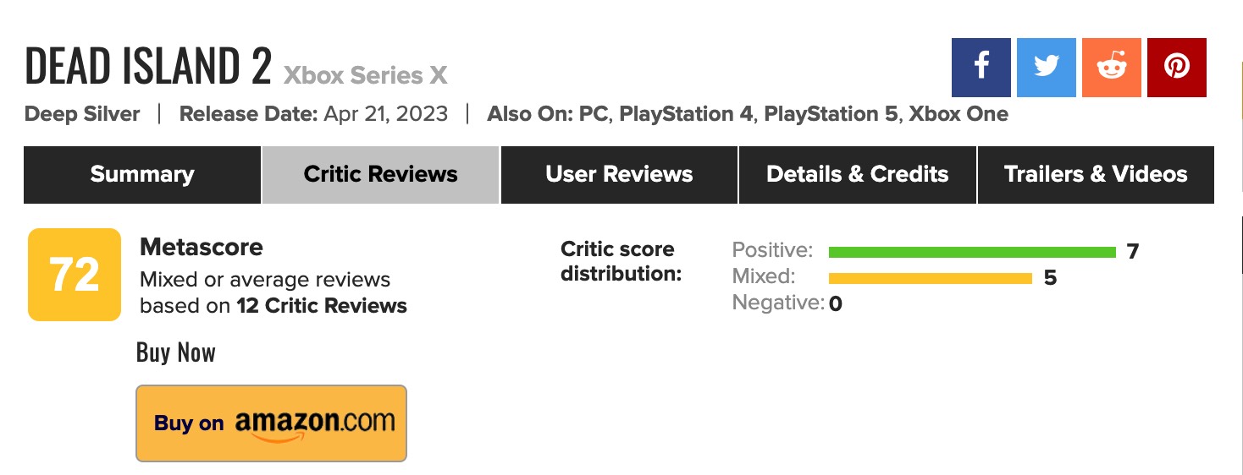This screenshot has width=1243, height=475.
Task: Open Details & Credits tab
Action: click(857, 175)
